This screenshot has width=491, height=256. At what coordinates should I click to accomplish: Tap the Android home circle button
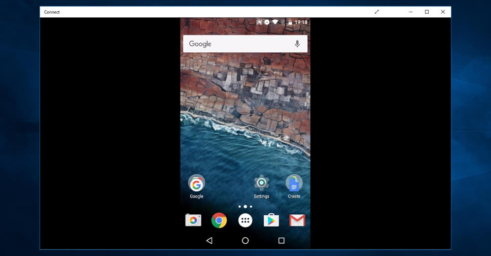click(245, 241)
